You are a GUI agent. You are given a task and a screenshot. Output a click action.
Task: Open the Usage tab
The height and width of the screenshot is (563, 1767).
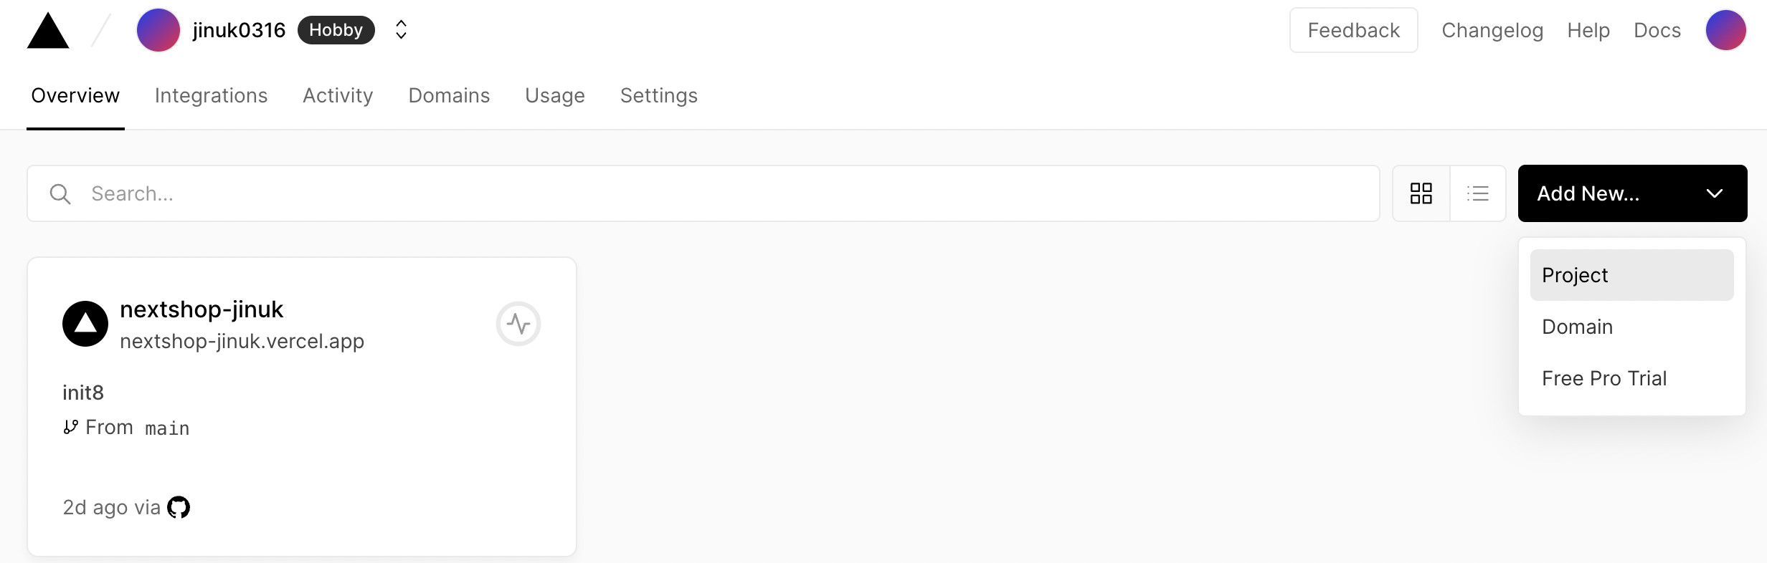point(555,95)
